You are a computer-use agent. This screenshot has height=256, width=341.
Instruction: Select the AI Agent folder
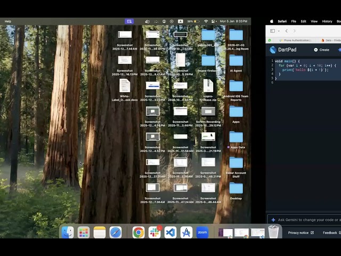(x=236, y=60)
